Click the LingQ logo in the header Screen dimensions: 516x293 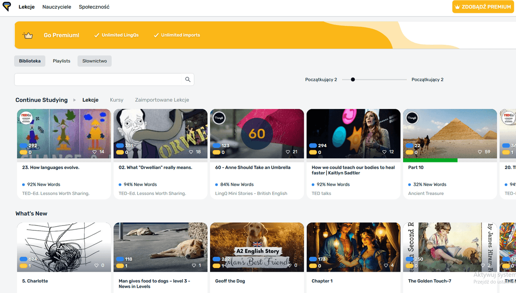[7, 7]
